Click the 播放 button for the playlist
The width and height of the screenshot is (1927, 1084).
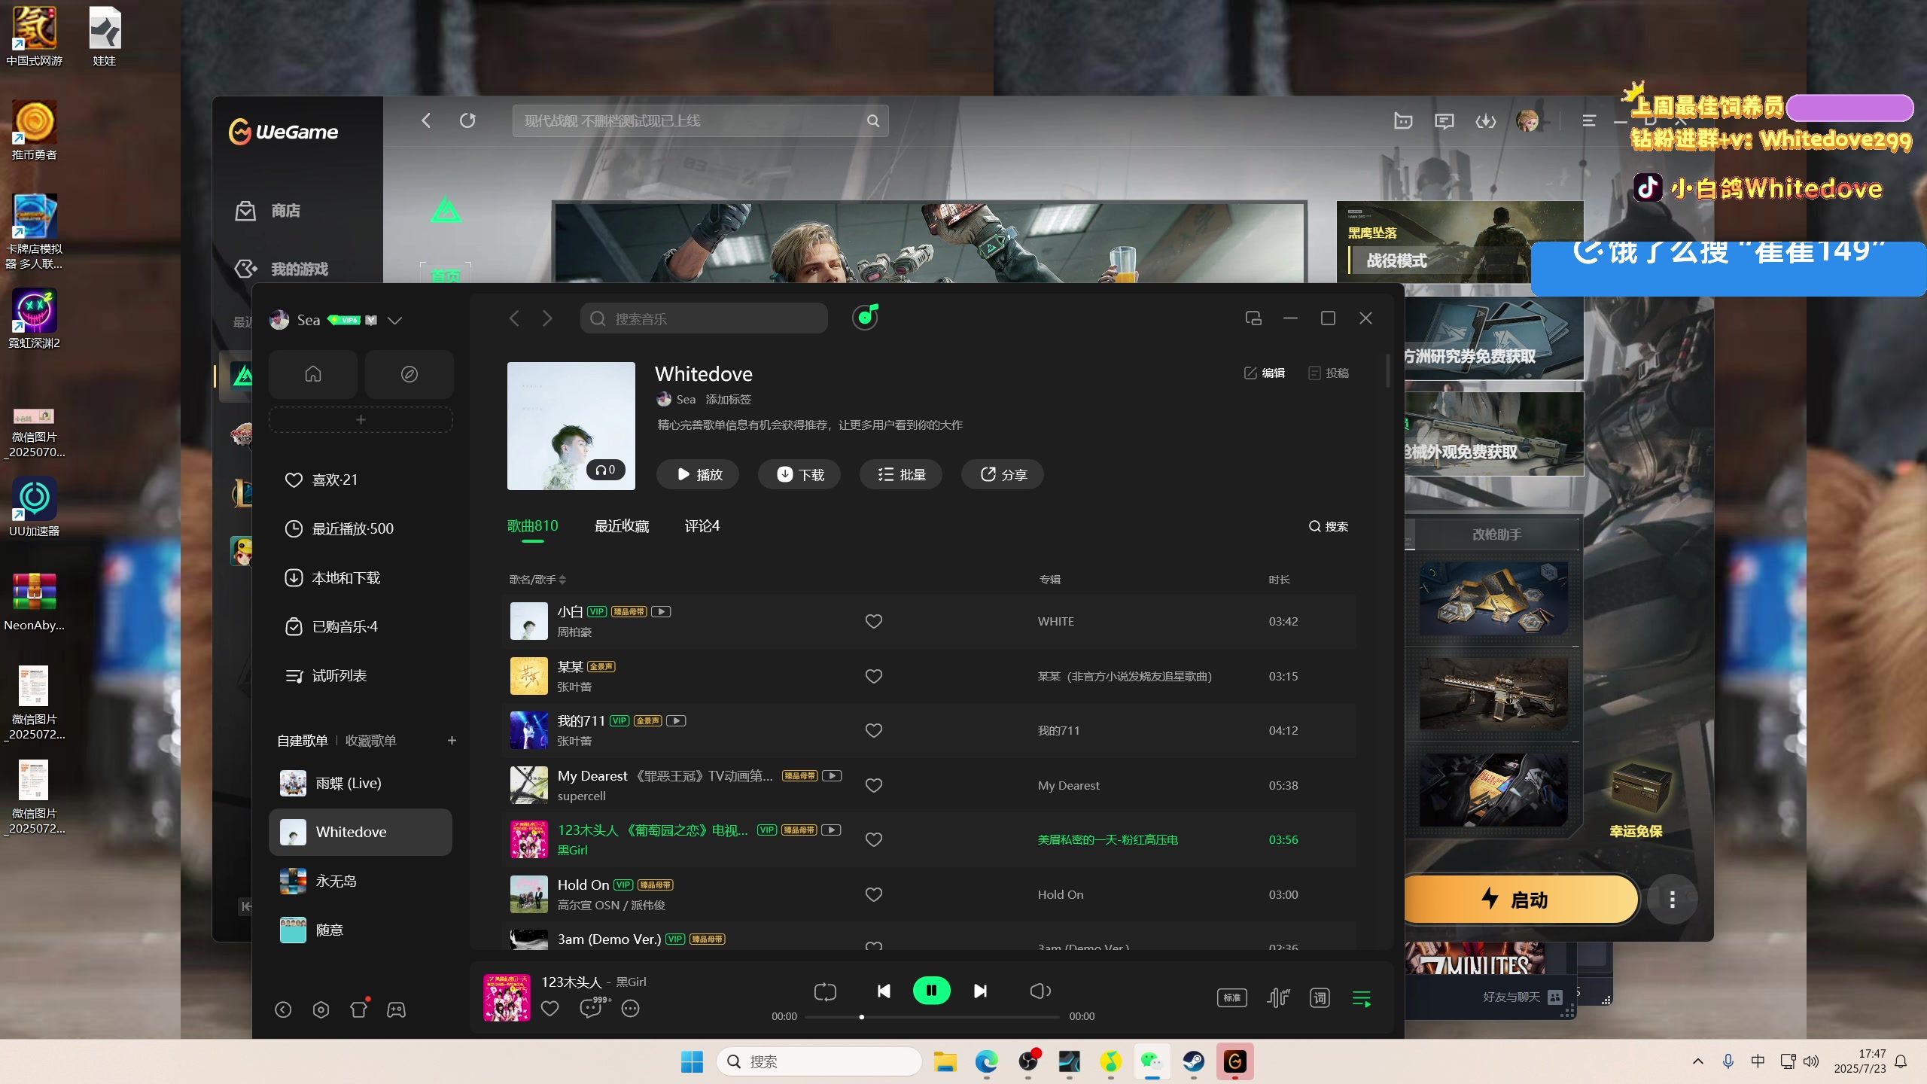pos(697,474)
